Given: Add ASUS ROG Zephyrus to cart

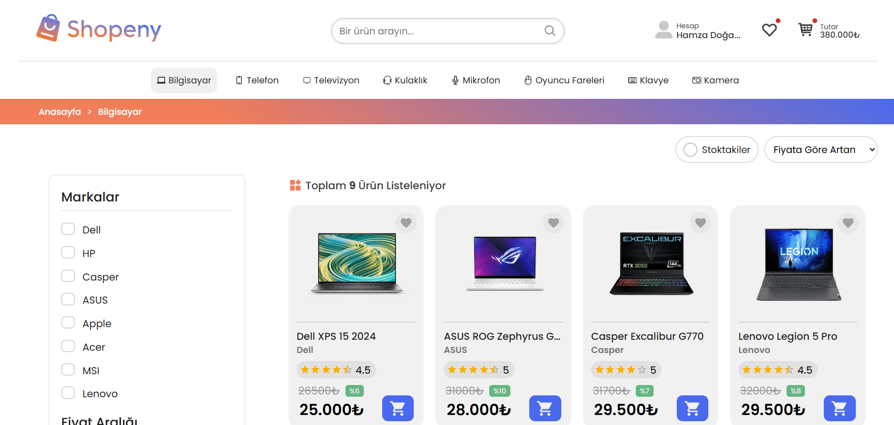Looking at the screenshot, I should point(545,408).
